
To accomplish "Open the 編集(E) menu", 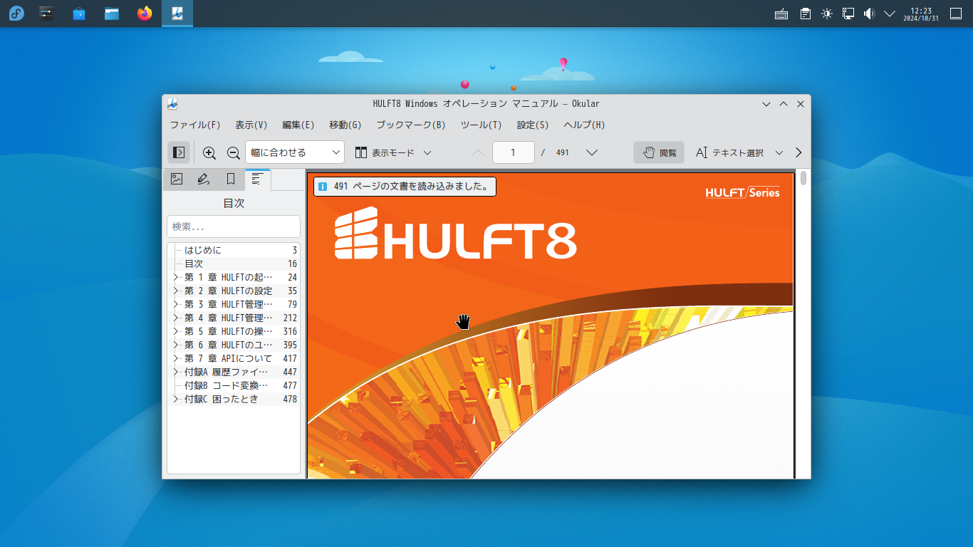I will coord(298,125).
